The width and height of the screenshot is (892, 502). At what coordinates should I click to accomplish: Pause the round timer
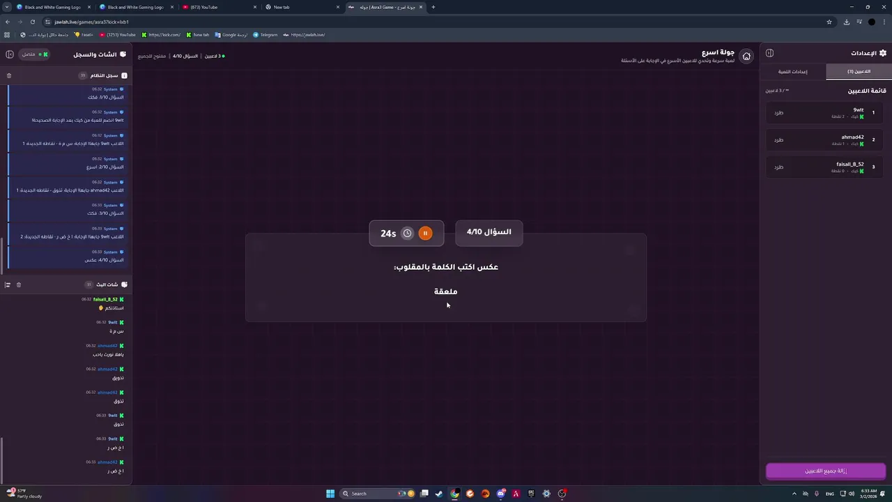(425, 234)
